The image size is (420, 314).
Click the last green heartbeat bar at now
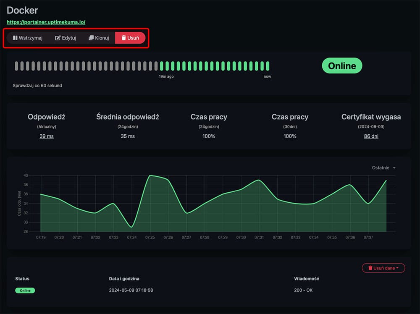click(268, 66)
